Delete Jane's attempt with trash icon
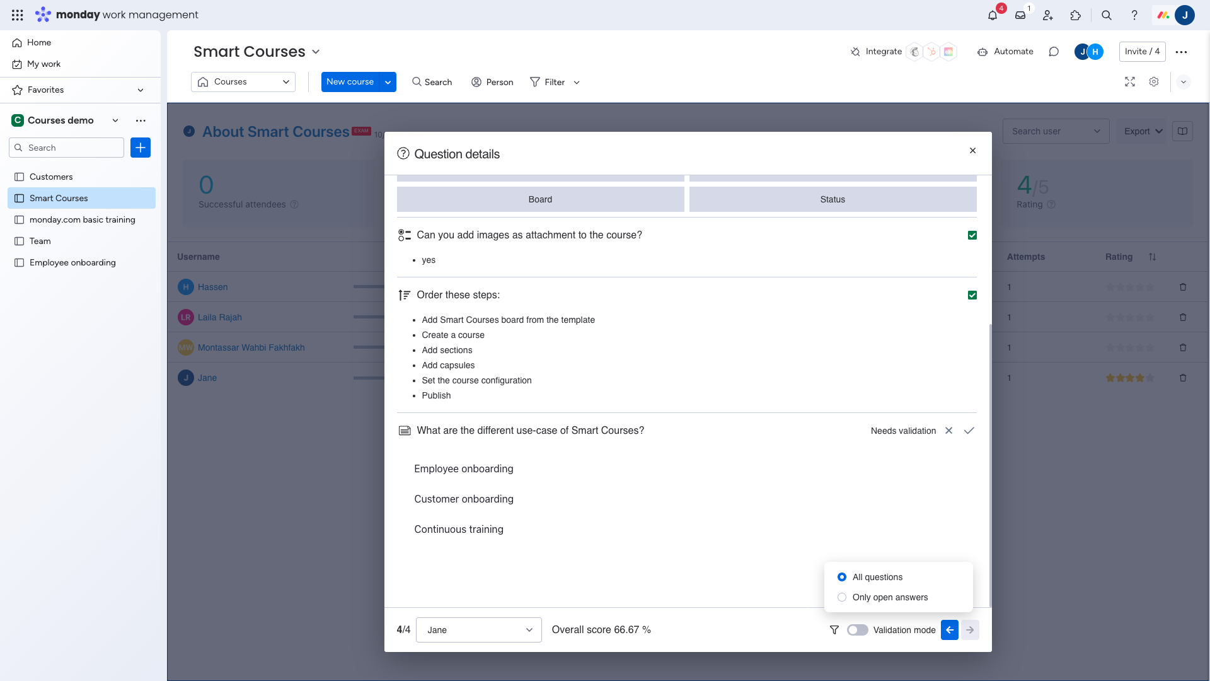1210x681 pixels. pyautogui.click(x=1183, y=378)
